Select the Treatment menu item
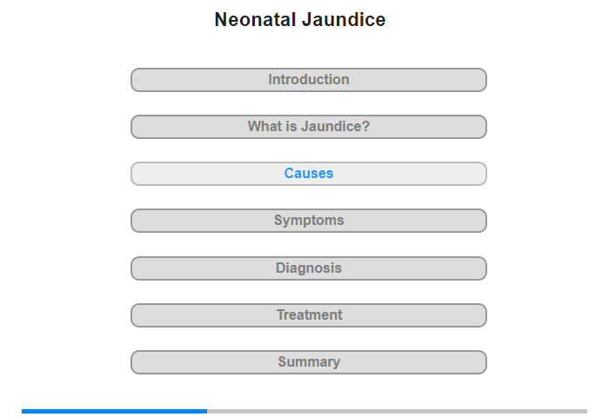609x417 pixels. [x=308, y=315]
